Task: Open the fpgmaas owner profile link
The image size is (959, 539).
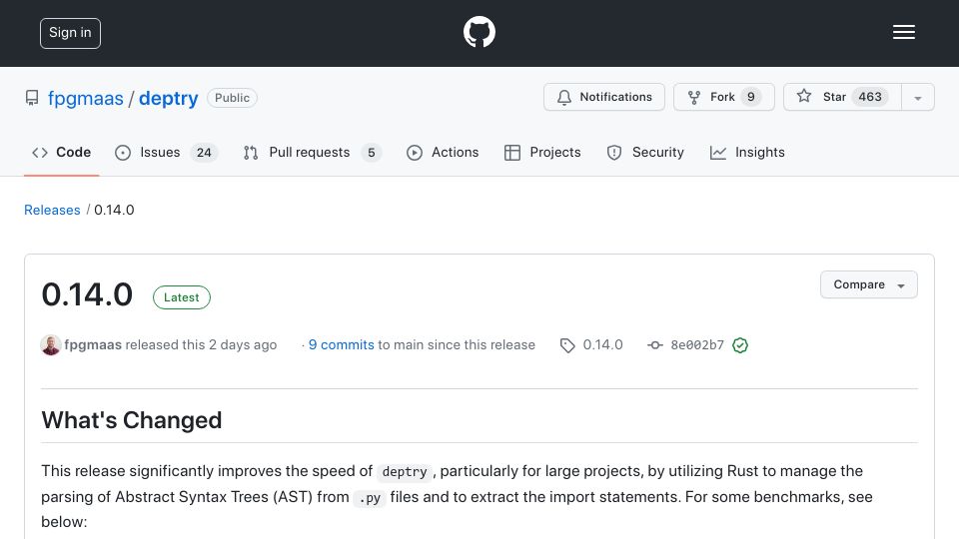Action: [86, 99]
